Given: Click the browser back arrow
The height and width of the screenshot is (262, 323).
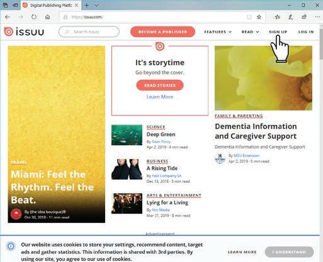Looking at the screenshot, I should point(8,17).
